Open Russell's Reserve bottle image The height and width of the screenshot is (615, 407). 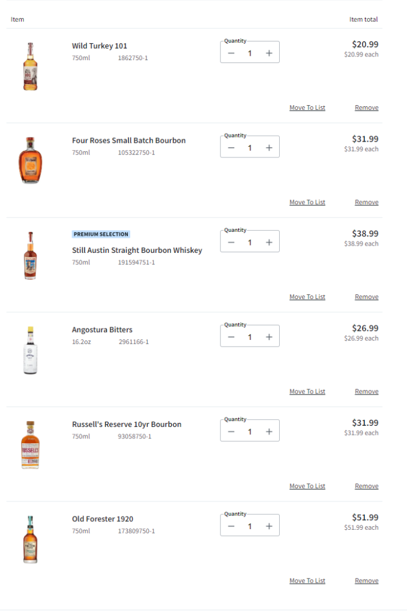click(30, 445)
